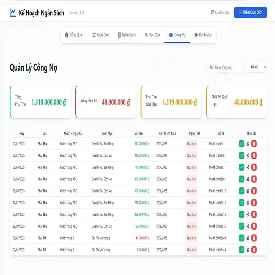Edit the Mô tả chi tiết 13 debt entry
275x275 pixels.
tap(248, 203)
